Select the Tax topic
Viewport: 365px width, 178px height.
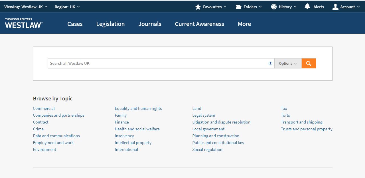(284, 108)
